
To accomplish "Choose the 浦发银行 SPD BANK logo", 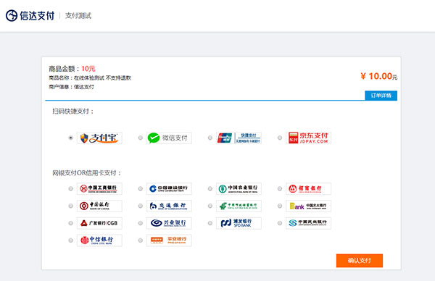I will pyautogui.click(x=239, y=223).
